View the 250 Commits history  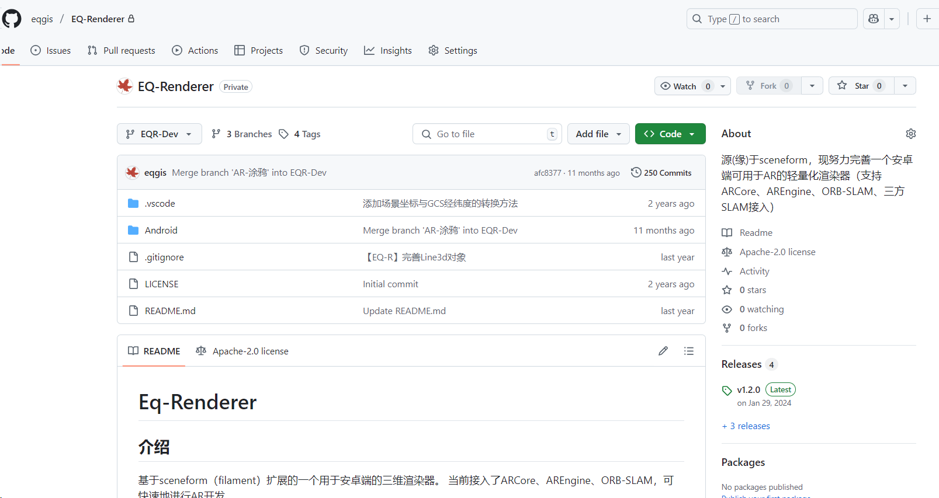pos(661,173)
